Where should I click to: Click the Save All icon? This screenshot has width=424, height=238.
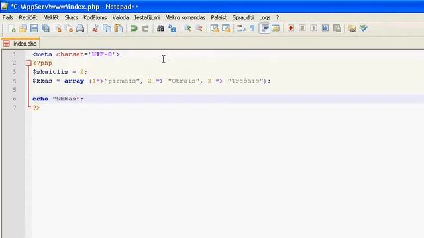pyautogui.click(x=46, y=28)
